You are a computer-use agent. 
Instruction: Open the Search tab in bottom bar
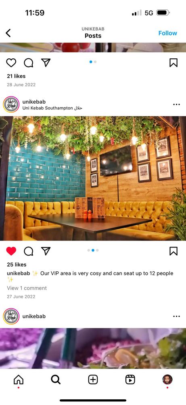pos(56,379)
